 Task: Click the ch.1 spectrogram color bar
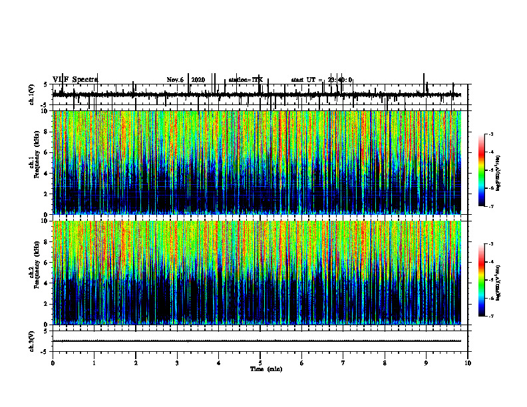[482, 170]
